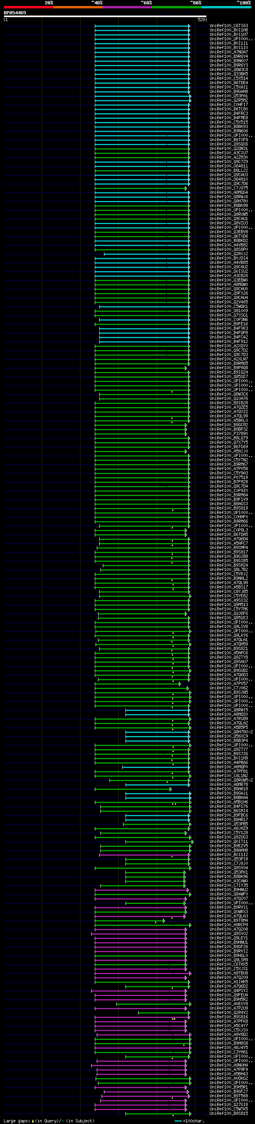
Task: Open hit UniRef100_B8BK93
Action: pos(229,126)
